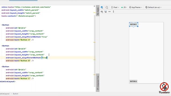This screenshot has width=171, height=96.
Task: Open the AppTheme dropdown
Action: pos(136,7)
